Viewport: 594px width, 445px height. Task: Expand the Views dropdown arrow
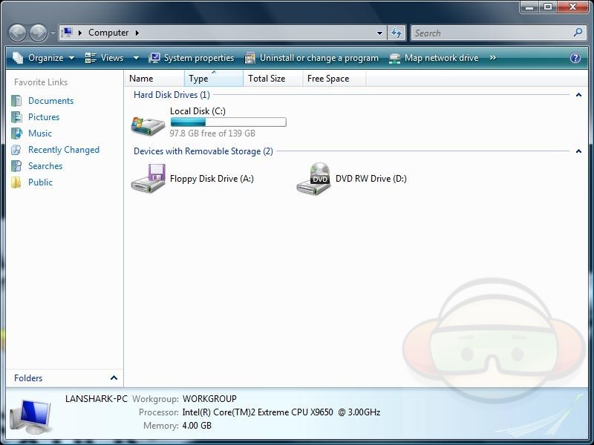click(136, 58)
